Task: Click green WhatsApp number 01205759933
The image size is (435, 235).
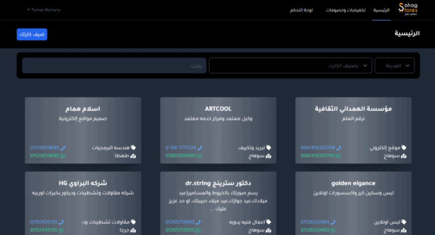Action: click(x=180, y=230)
